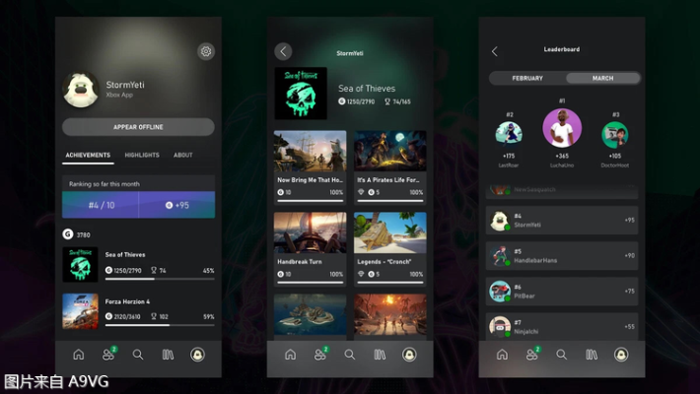Open Friends icon in Leaderboard screen navbar

coord(532,354)
